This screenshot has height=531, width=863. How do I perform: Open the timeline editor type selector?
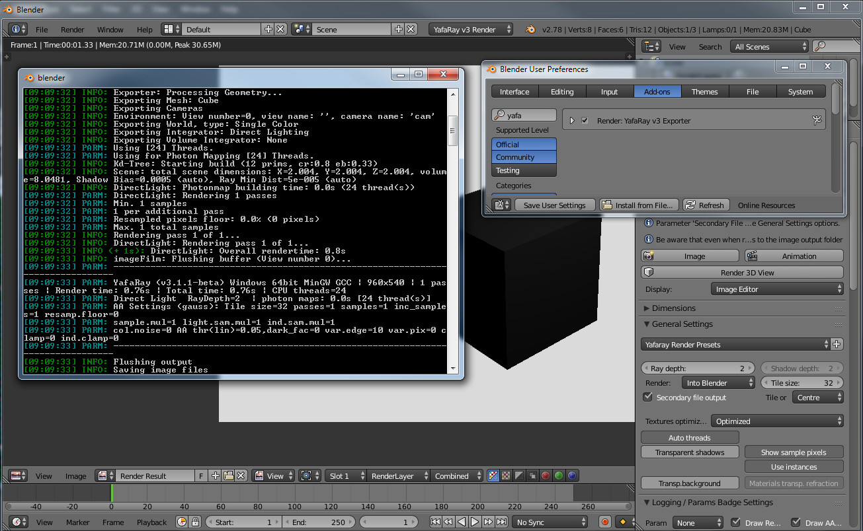click(19, 522)
